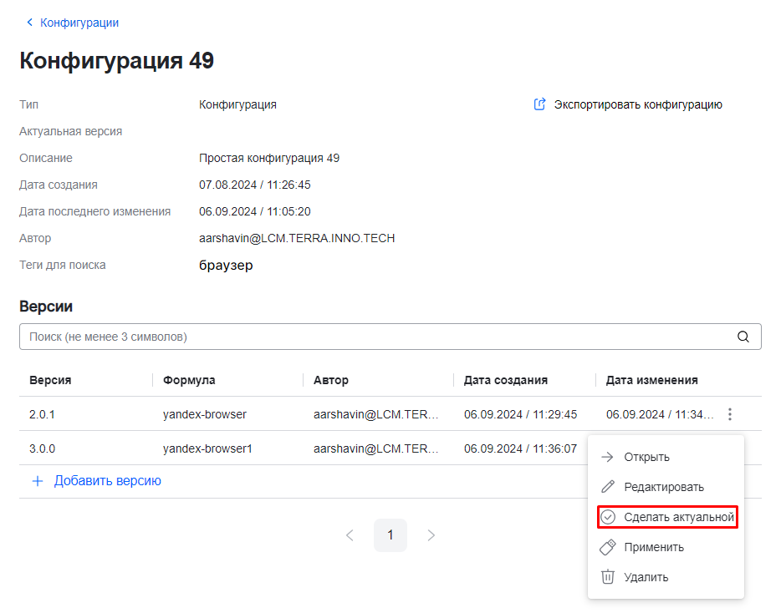Choose Применить from the context menu

[653, 547]
